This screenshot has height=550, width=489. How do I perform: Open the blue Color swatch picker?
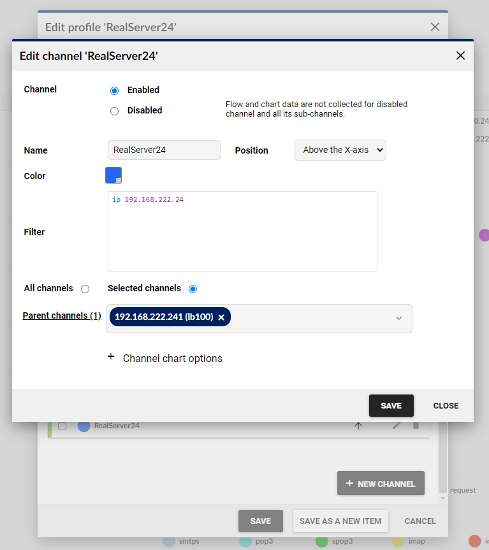(113, 175)
